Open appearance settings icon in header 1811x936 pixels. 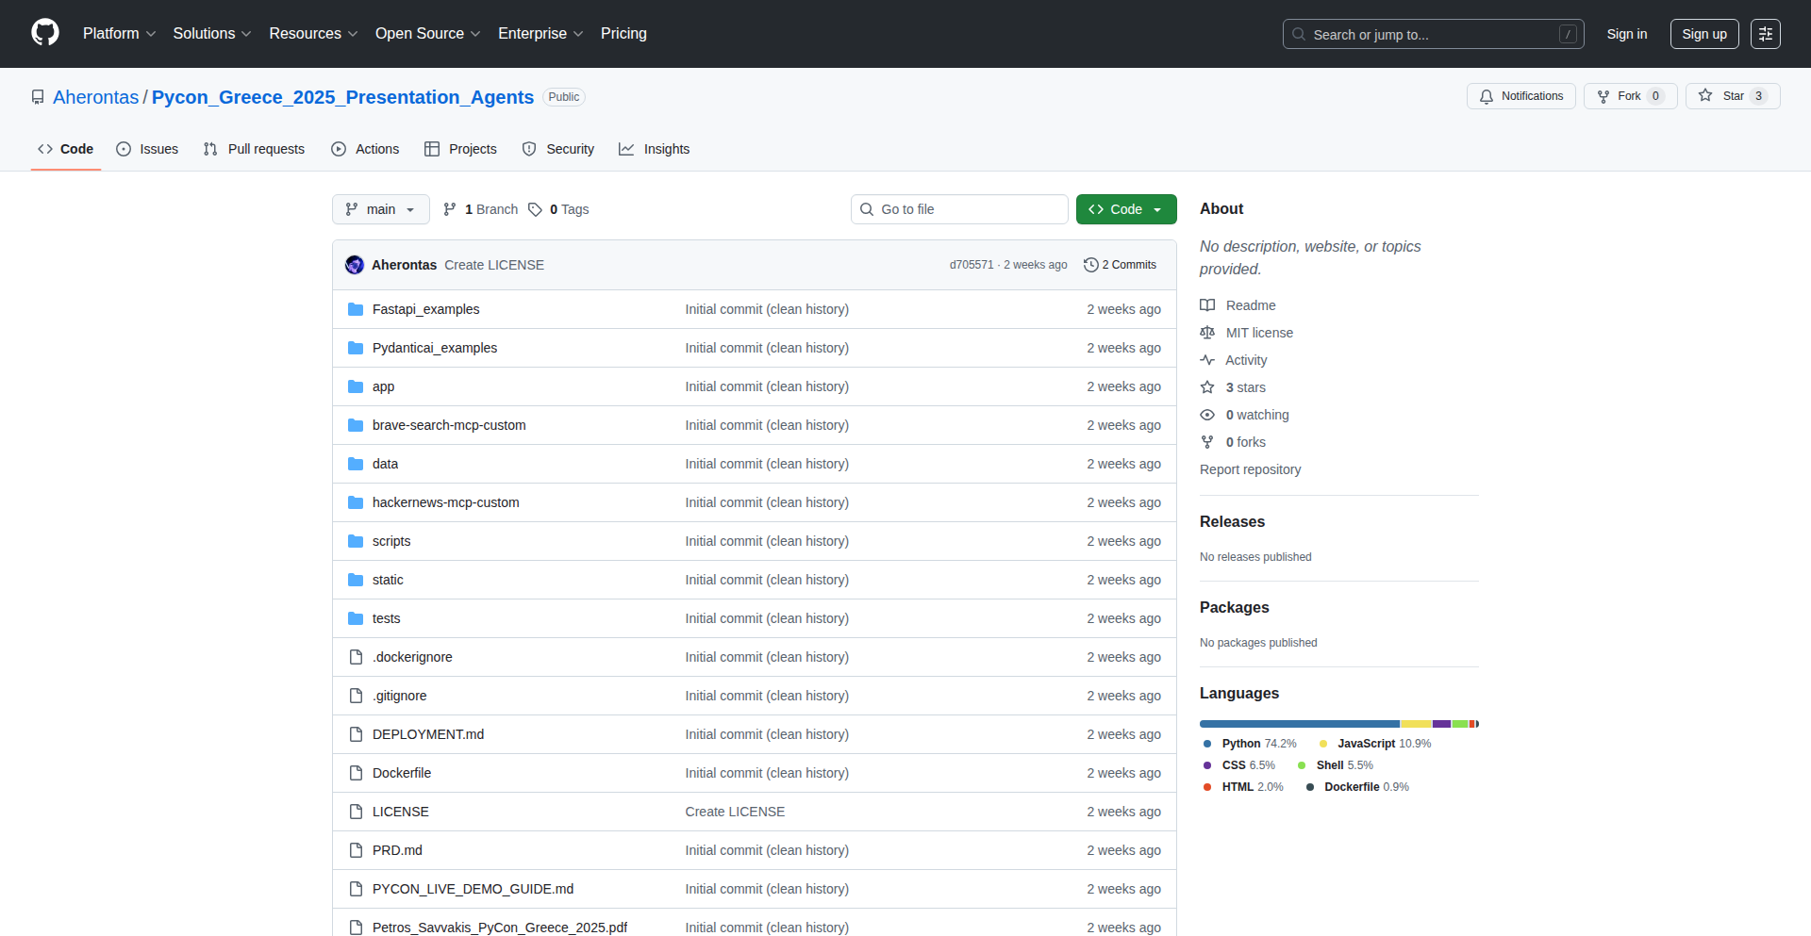click(1766, 34)
